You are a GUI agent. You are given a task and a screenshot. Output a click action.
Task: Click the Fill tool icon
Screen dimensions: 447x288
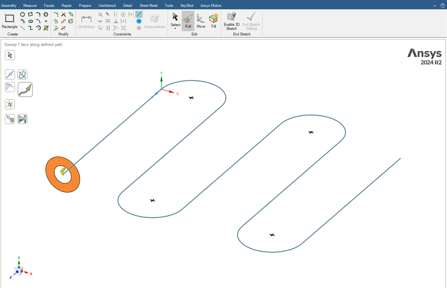214,21
